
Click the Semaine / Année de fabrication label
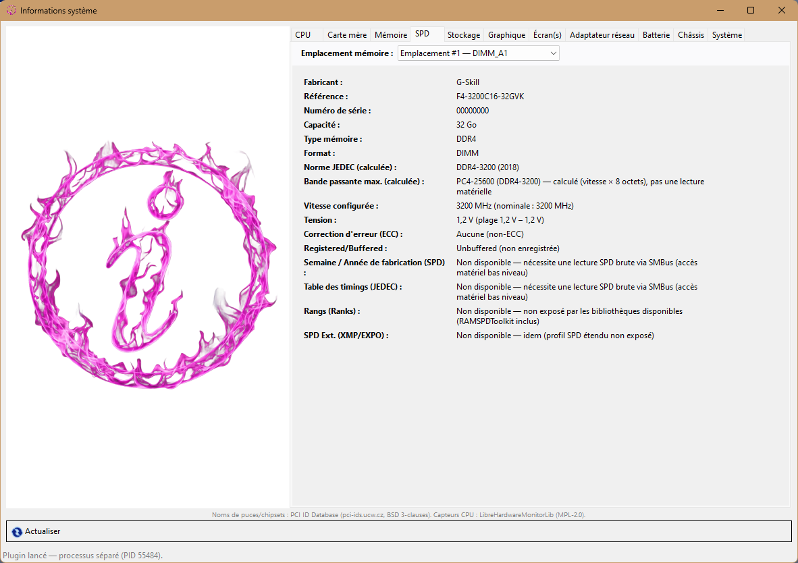(374, 267)
